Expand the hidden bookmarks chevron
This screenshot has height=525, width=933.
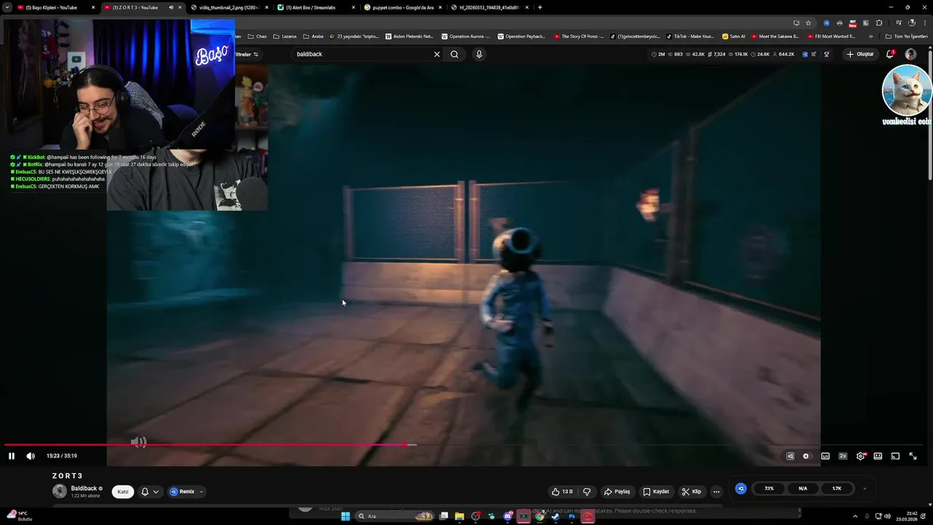coord(870,36)
